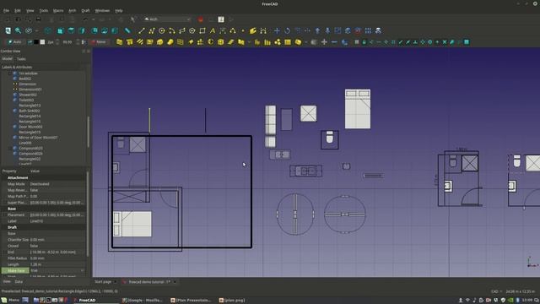The height and width of the screenshot is (304, 540).
Task: Click the tree view scrollbar
Action: coord(88,131)
